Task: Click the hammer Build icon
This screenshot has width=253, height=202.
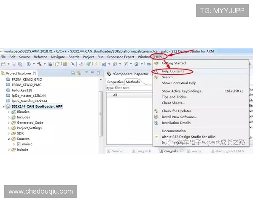Action: point(39,64)
